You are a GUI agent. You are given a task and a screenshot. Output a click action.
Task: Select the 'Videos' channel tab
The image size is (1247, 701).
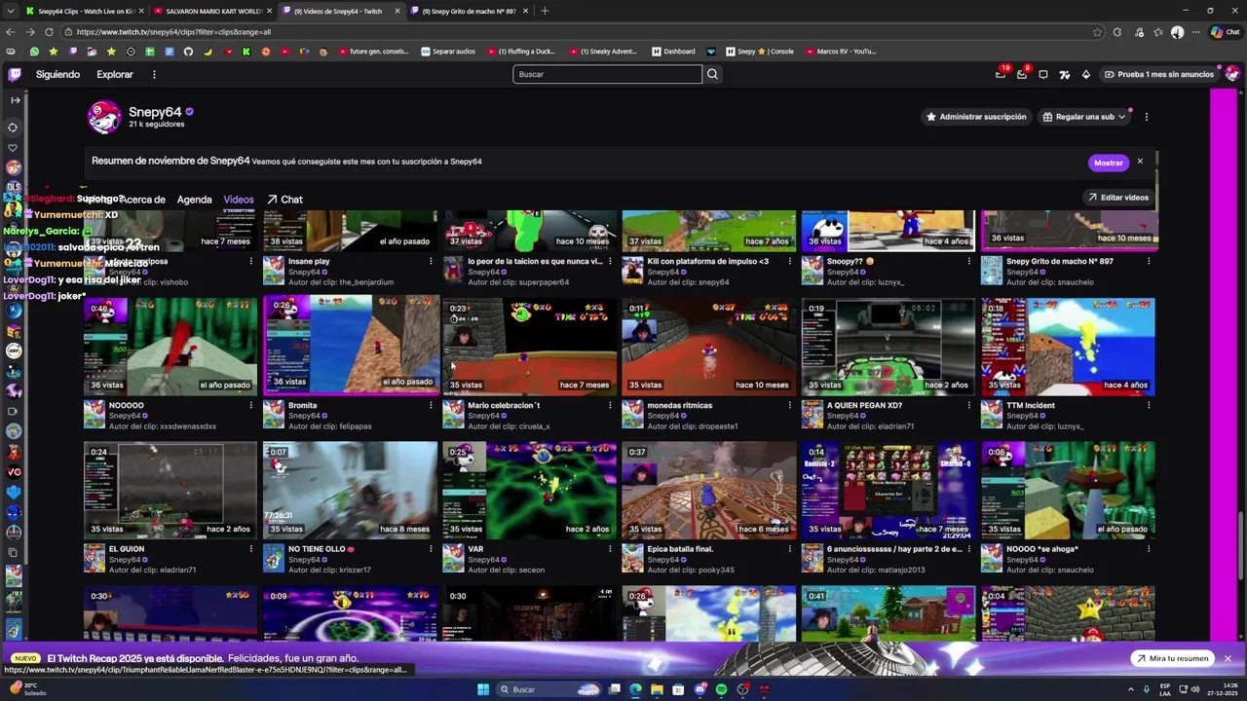[239, 200]
